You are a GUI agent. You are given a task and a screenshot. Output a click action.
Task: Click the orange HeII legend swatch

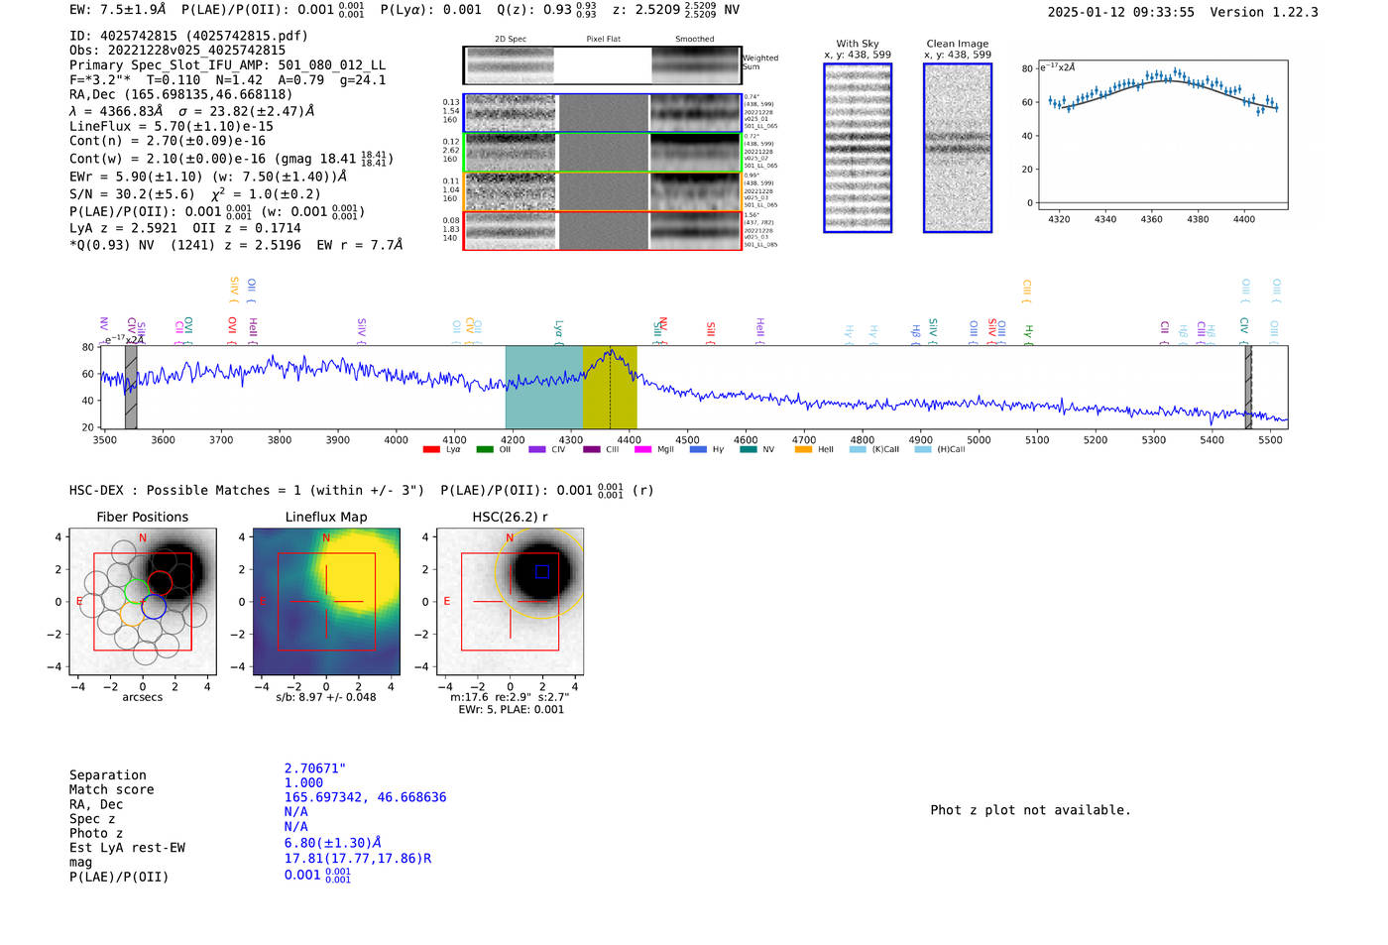click(x=803, y=449)
